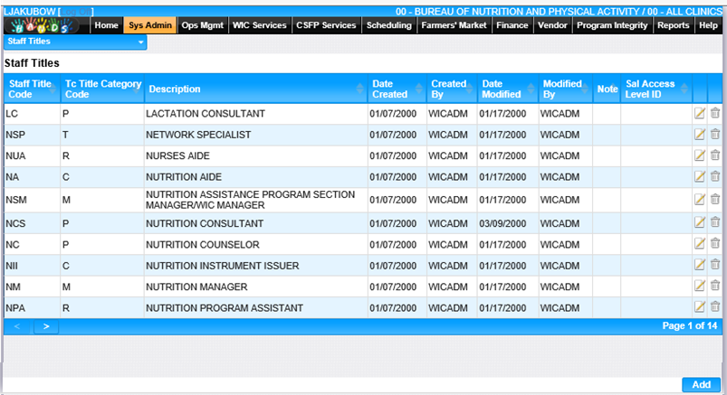Open the WIC Services menu
The image size is (727, 395).
(x=260, y=25)
